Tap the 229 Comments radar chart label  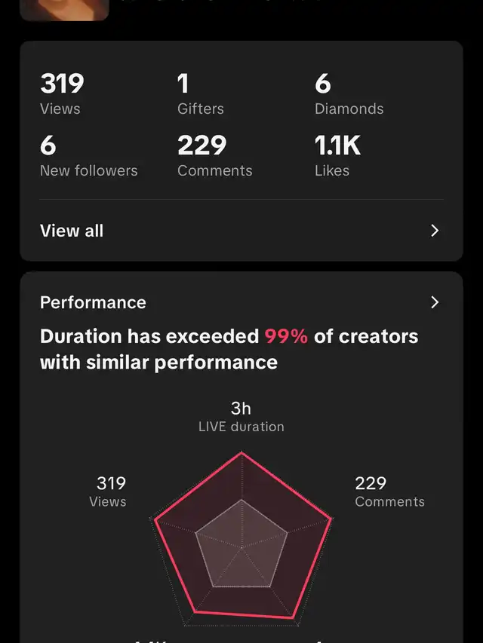[x=389, y=491]
